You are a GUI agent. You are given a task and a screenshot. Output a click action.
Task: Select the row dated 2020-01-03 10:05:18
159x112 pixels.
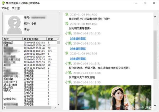pyautogui.click(x=30, y=57)
